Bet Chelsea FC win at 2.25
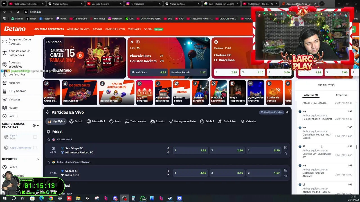This screenshot has width=360, height=202. pos(226,72)
